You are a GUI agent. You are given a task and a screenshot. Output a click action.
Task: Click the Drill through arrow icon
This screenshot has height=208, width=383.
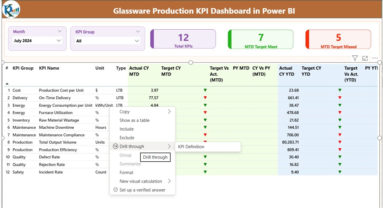(115, 146)
